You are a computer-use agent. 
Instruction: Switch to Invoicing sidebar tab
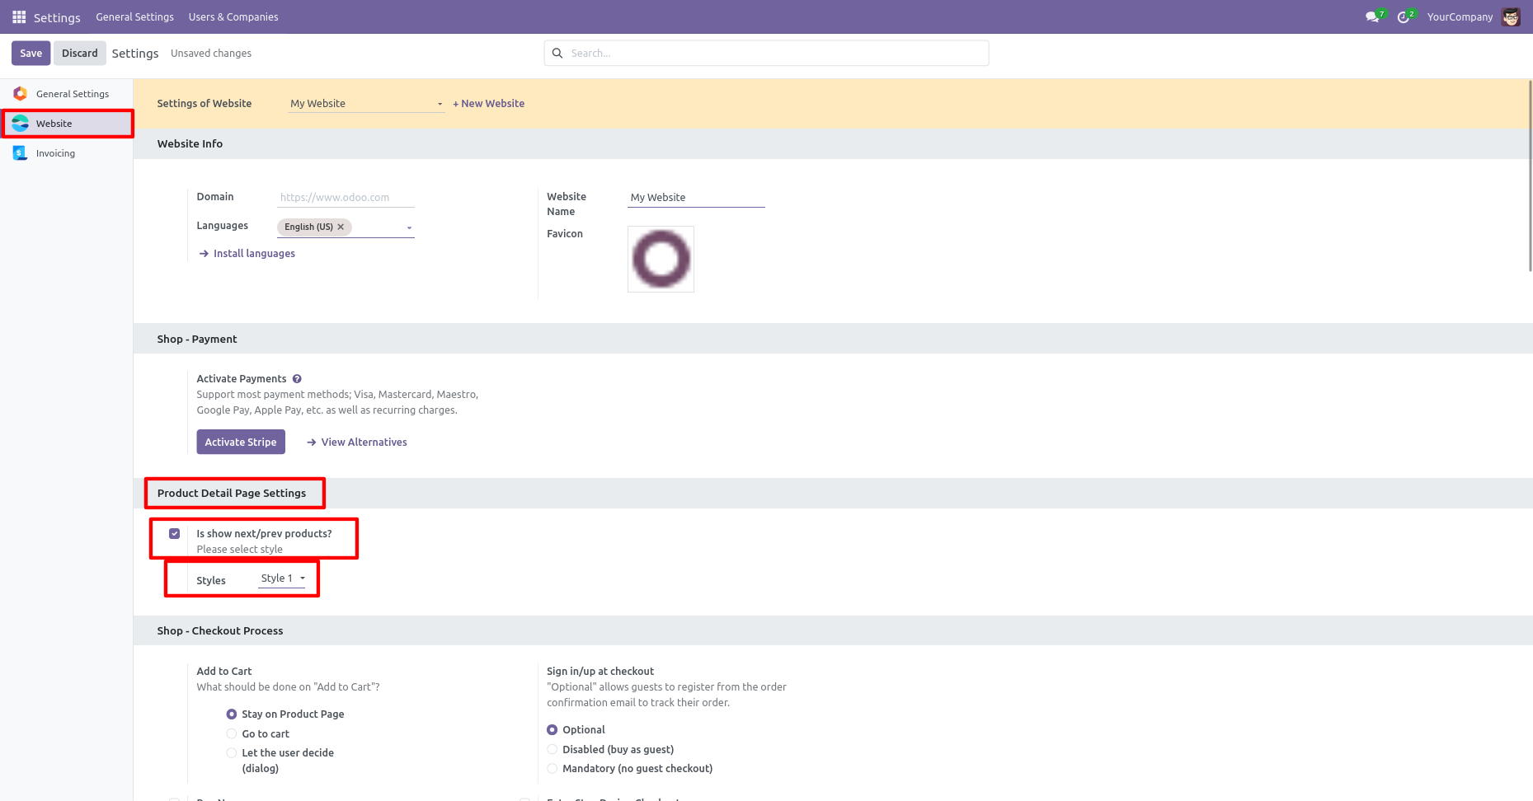point(67,153)
